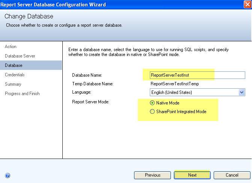Screen dimensions: 252x183
Task: Click the Cancel button
Action: 232,175
